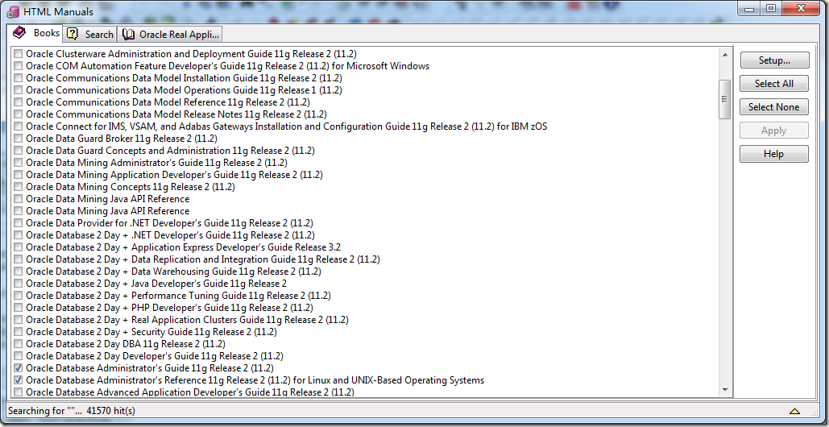829x427 pixels.
Task: Check Data Guard Concepts and Administration checkbox
Action: (x=19, y=151)
